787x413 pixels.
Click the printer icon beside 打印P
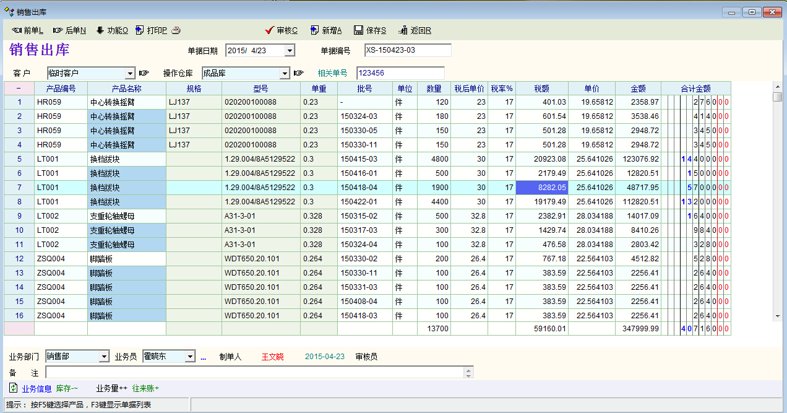coord(176,30)
